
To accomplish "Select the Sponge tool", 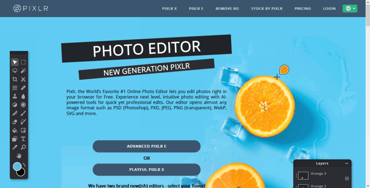I will [23, 105].
